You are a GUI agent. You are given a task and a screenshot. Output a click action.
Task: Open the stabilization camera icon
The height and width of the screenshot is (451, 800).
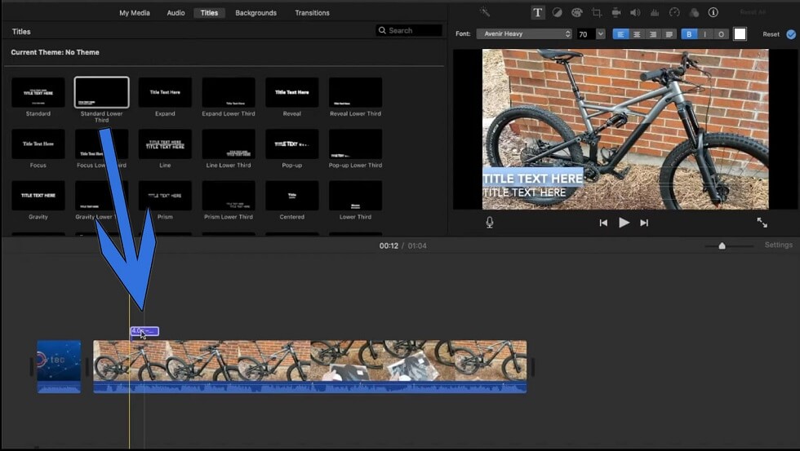click(616, 12)
